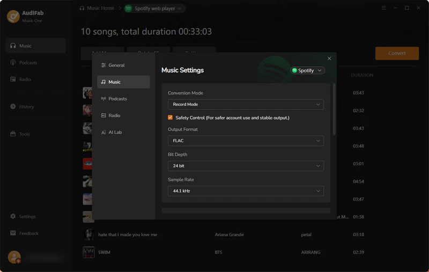
Task: Click album petal
Action: pyautogui.click(x=306, y=234)
